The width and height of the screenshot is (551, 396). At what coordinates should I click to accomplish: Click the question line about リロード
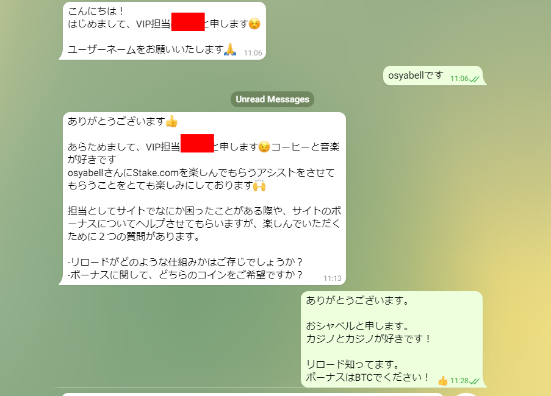[x=185, y=262]
